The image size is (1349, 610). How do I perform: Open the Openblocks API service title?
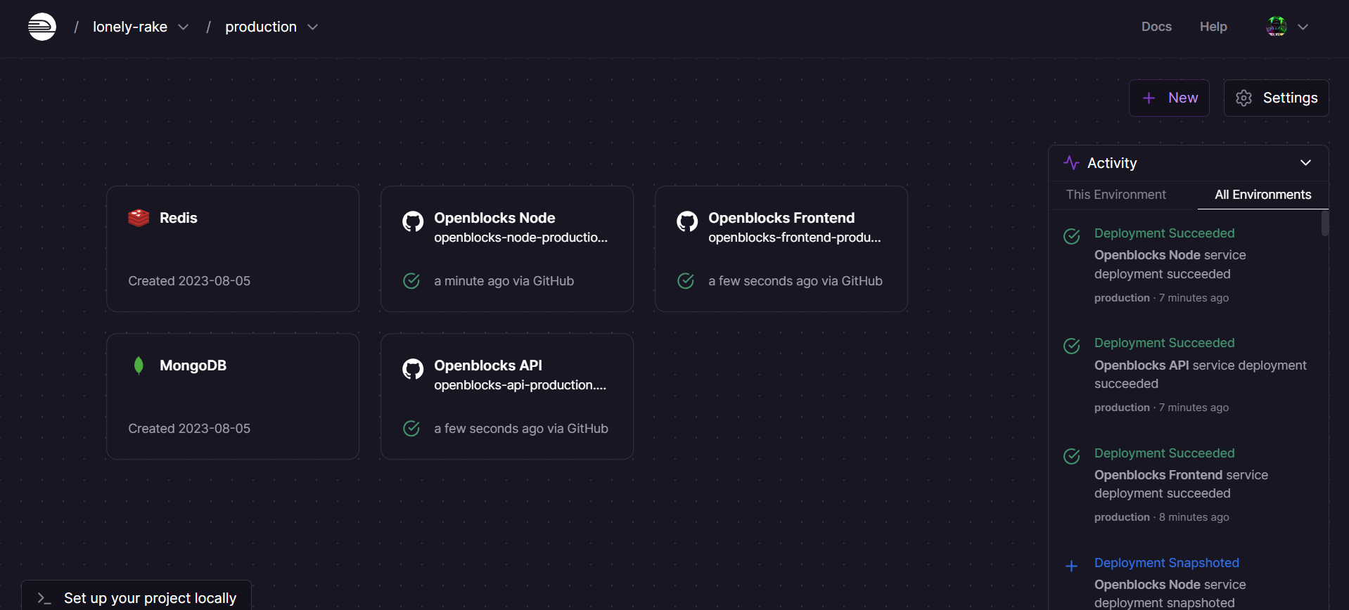tap(488, 365)
